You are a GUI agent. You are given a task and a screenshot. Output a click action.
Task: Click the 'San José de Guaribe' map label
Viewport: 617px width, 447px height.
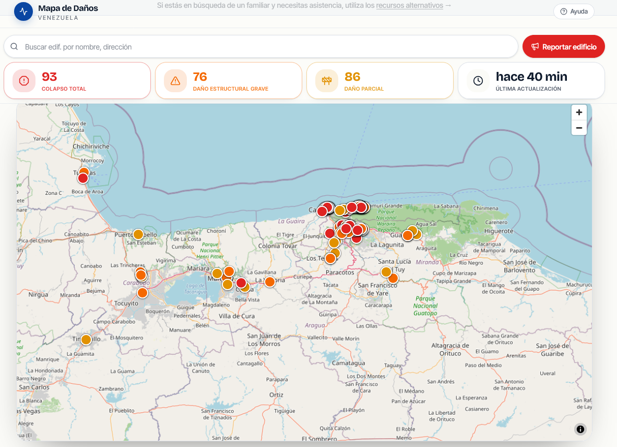click(x=552, y=350)
